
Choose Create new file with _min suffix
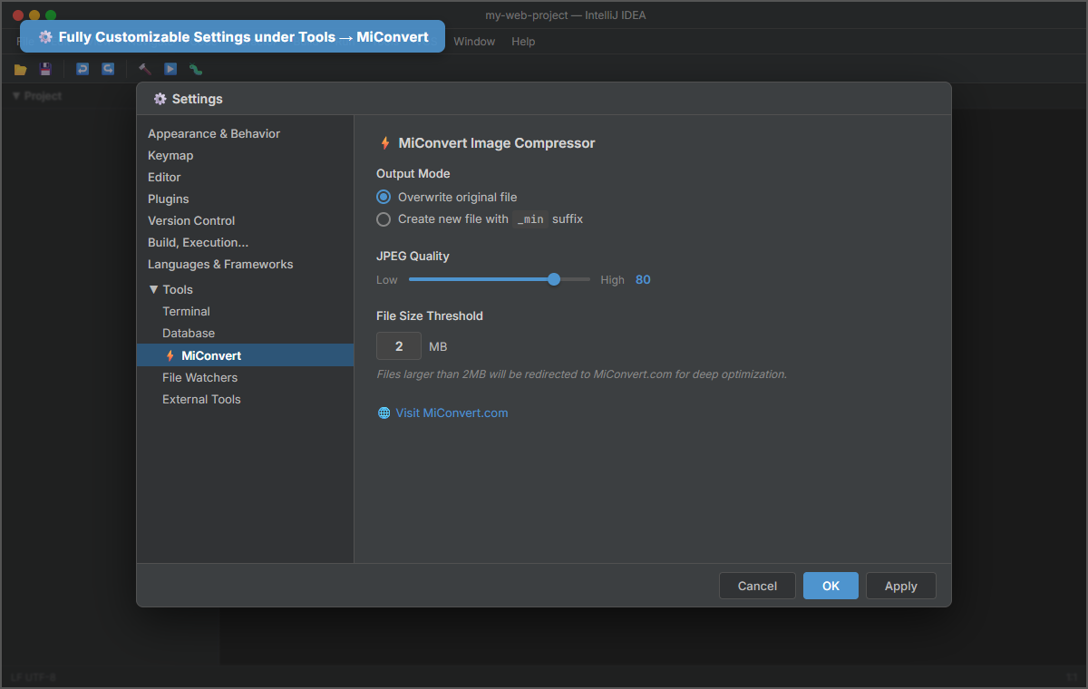pyautogui.click(x=384, y=218)
